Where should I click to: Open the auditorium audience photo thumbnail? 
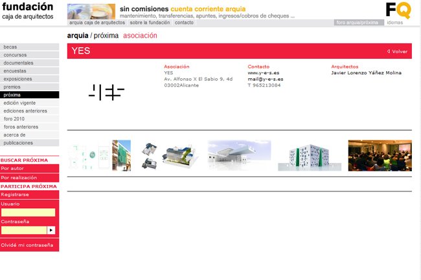click(x=380, y=155)
